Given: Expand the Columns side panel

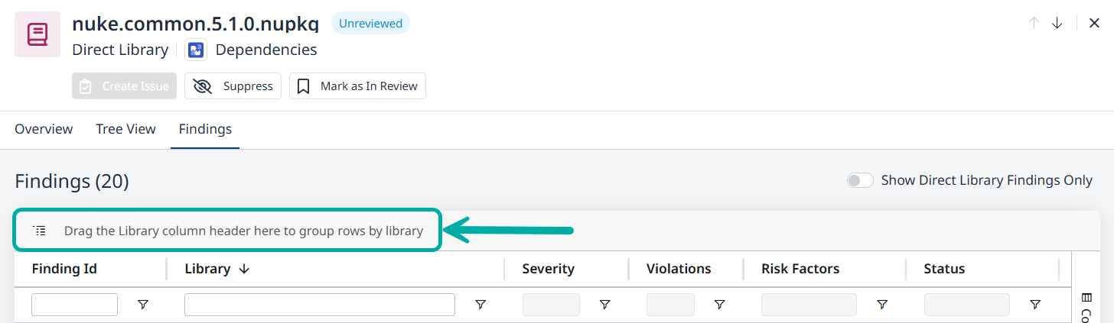Looking at the screenshot, I should [1086, 305].
